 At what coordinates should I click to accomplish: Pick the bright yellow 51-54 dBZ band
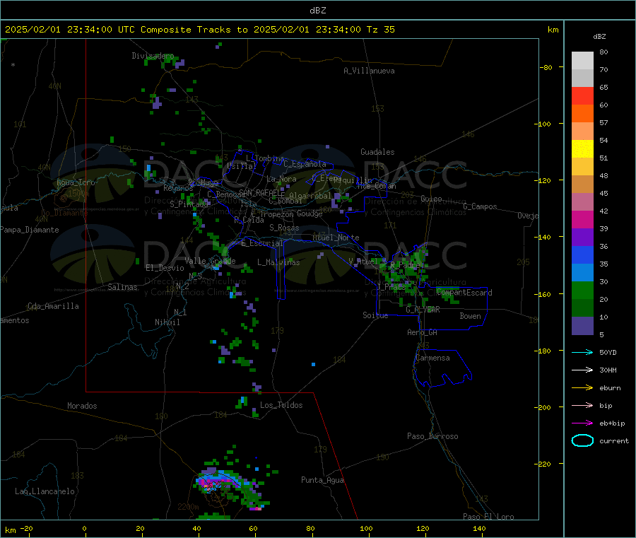(x=582, y=149)
